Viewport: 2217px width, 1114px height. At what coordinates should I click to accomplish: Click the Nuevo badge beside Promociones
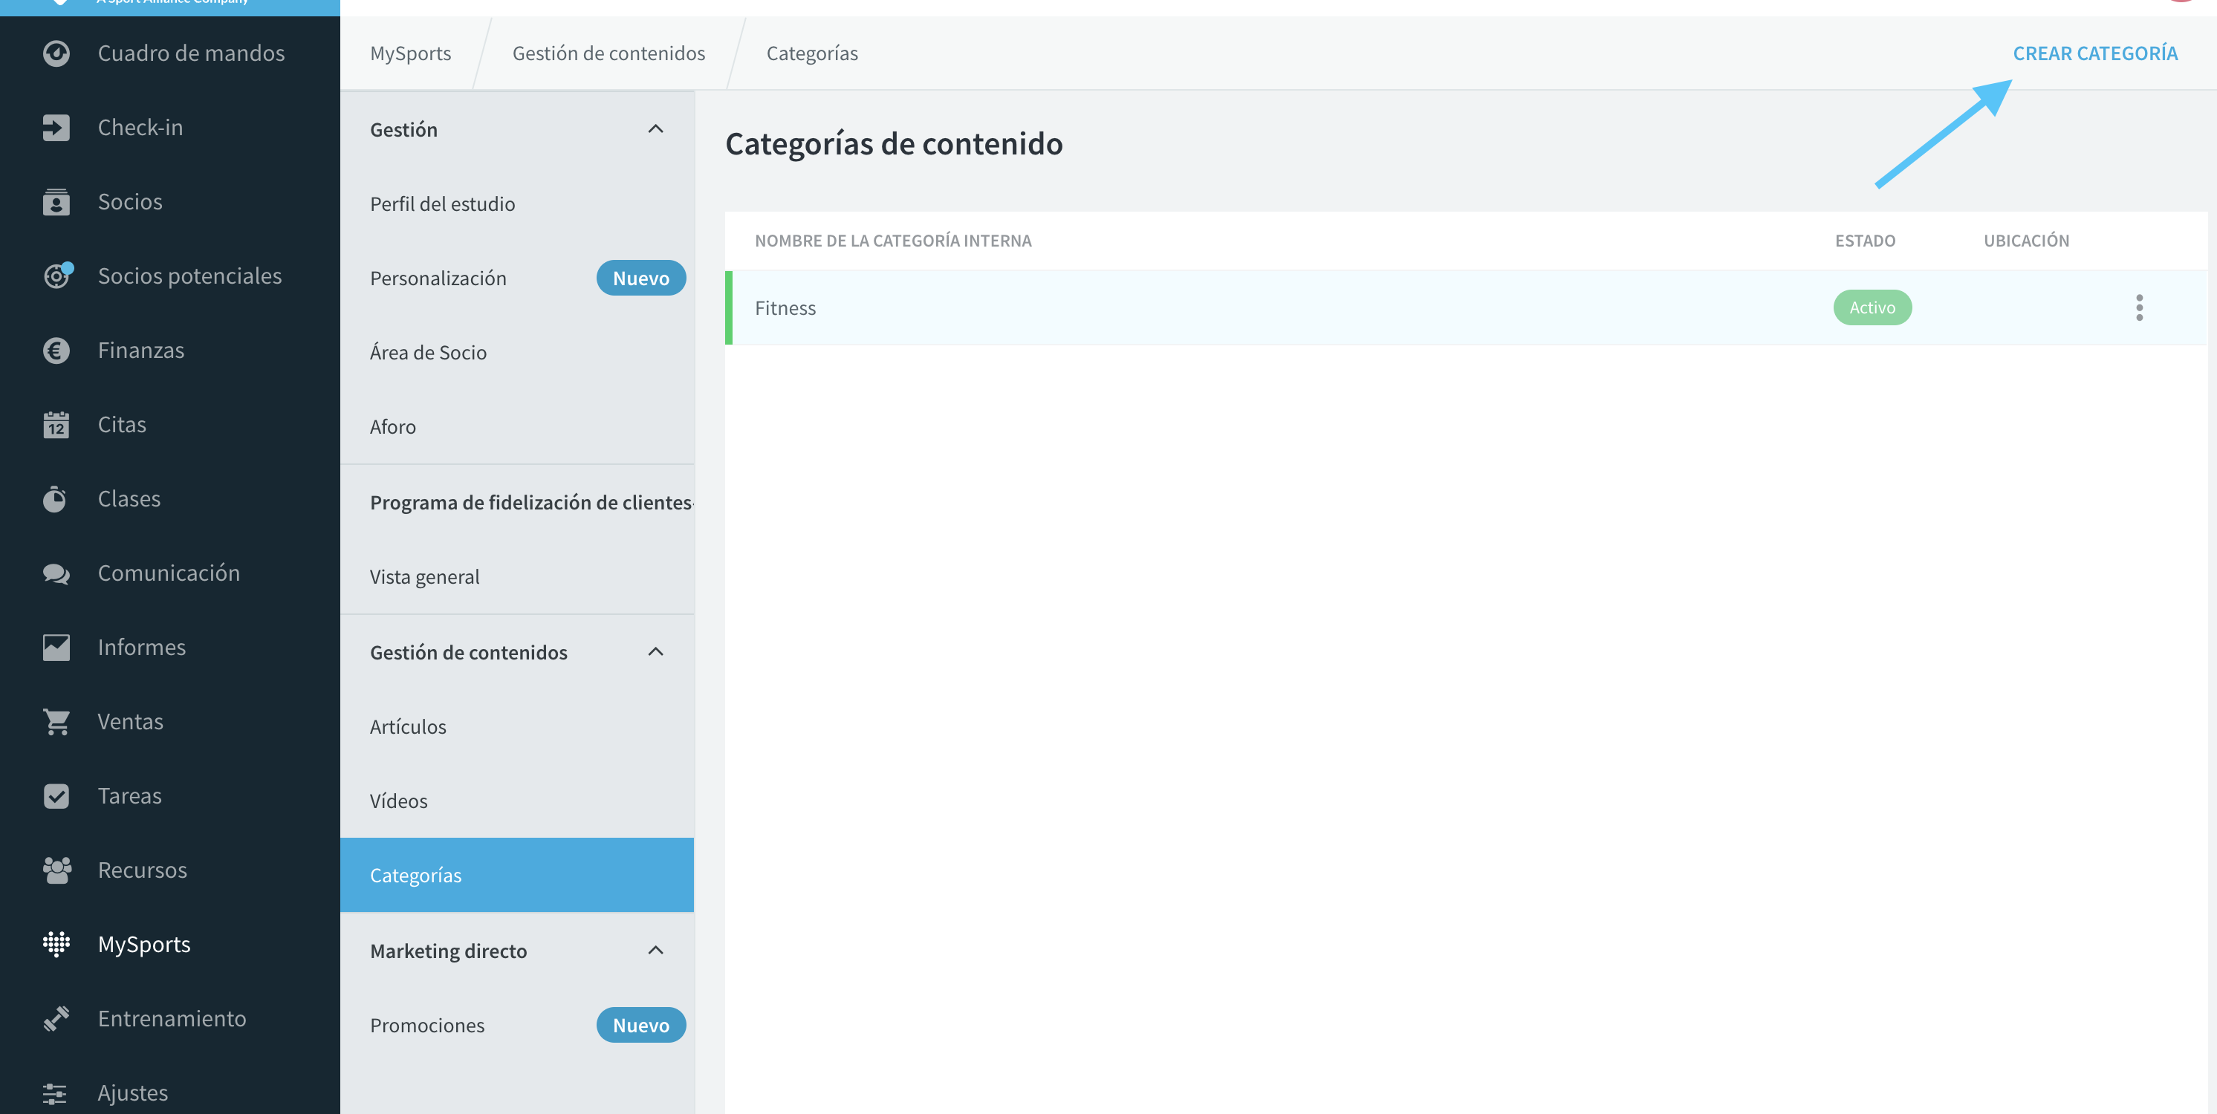641,1026
